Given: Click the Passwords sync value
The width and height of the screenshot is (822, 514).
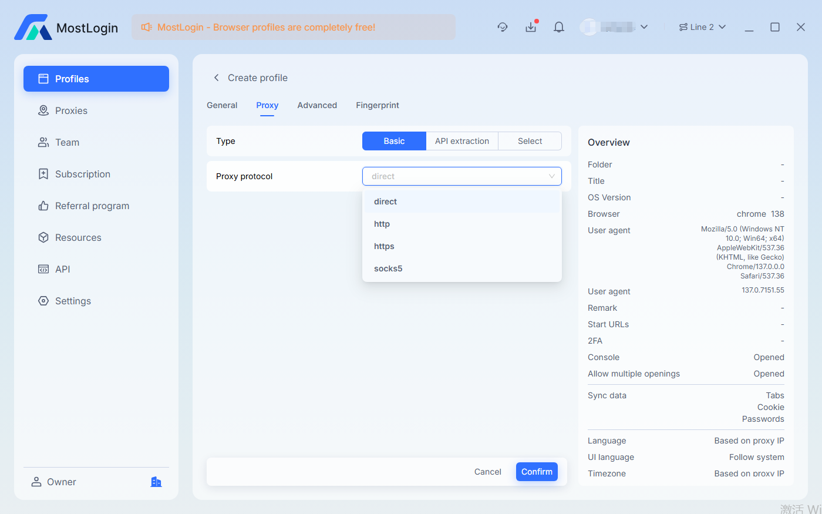Looking at the screenshot, I should (763, 419).
